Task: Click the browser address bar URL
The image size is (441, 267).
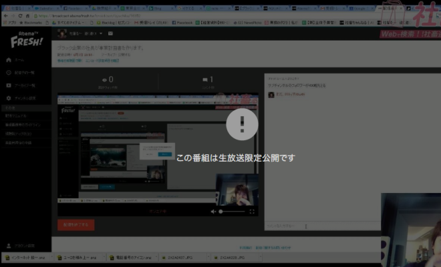Action: coord(134,15)
